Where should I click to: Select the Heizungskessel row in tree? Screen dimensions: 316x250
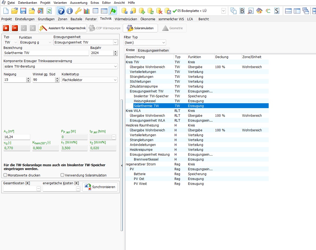point(145,101)
